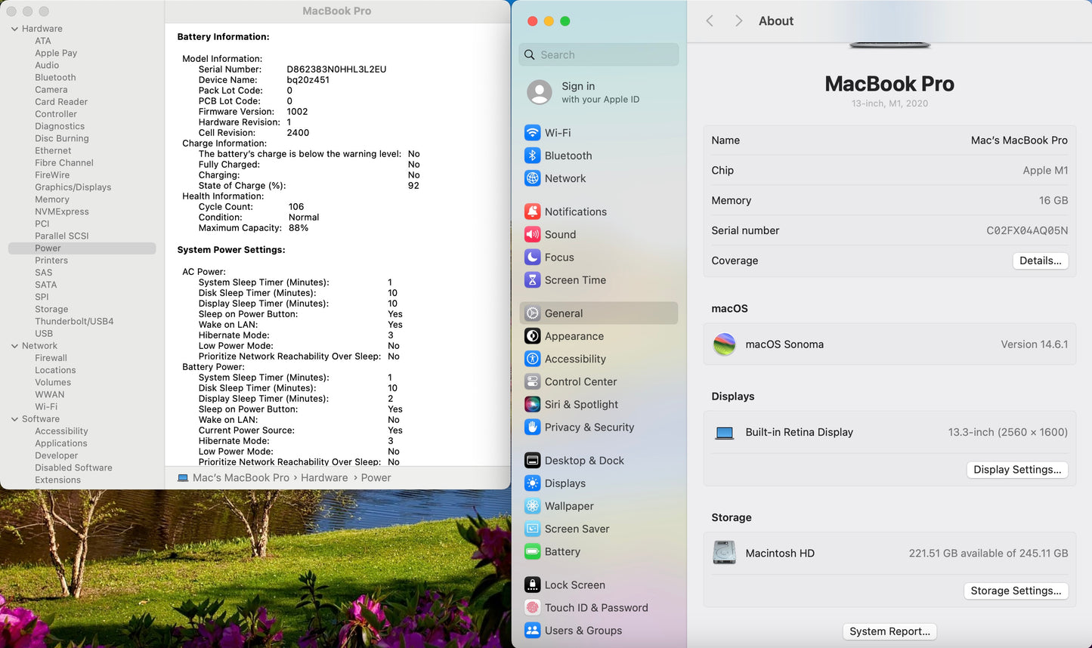Collapse the Hardware tree section
The height and width of the screenshot is (648, 1092).
pyautogui.click(x=14, y=29)
